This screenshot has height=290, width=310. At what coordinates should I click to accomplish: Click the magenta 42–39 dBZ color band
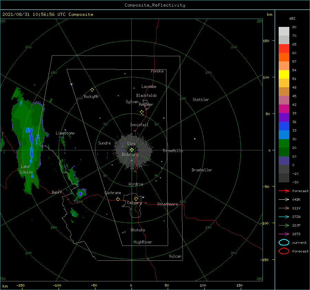coord(284,109)
